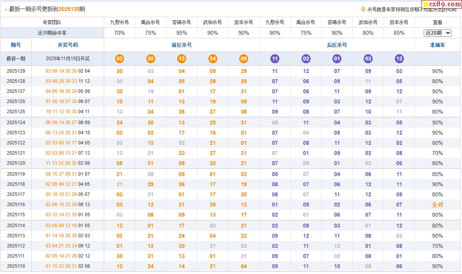The image size is (462, 274).
Task: Click the orange question mark help icon
Action: click(x=363, y=9)
